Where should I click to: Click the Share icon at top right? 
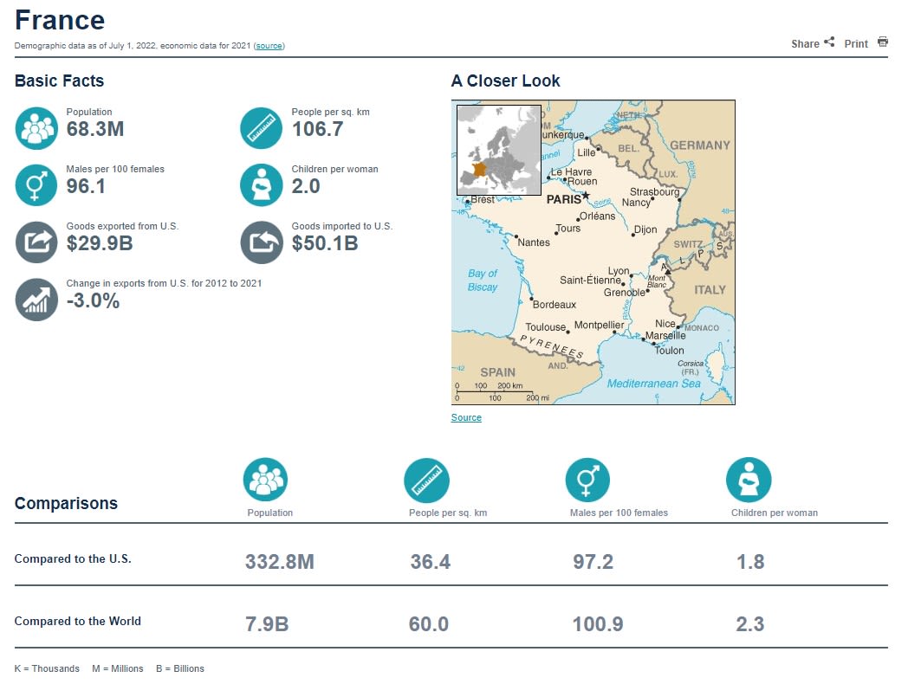point(829,42)
